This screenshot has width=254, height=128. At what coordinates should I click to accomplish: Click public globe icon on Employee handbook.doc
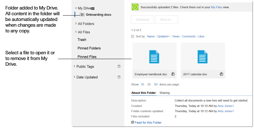pos(173,74)
